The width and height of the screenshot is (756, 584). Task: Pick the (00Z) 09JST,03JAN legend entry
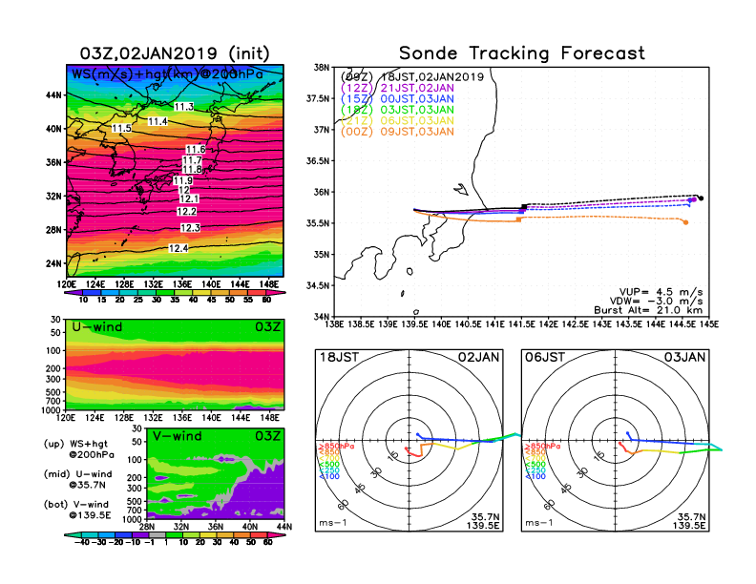[397, 132]
